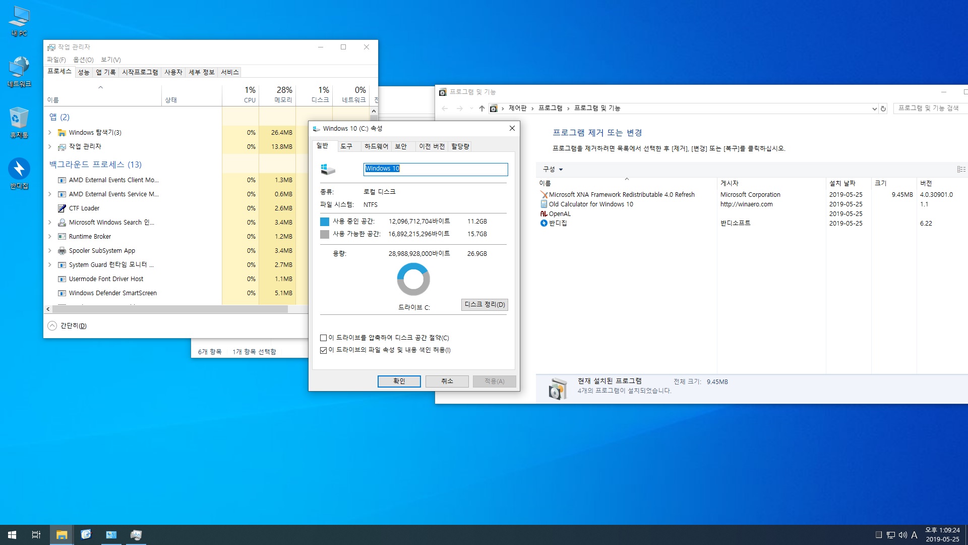Toggle compress this drive checkbox

click(x=323, y=338)
